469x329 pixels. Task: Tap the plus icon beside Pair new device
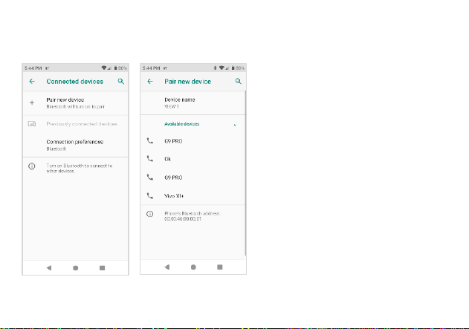click(x=32, y=102)
